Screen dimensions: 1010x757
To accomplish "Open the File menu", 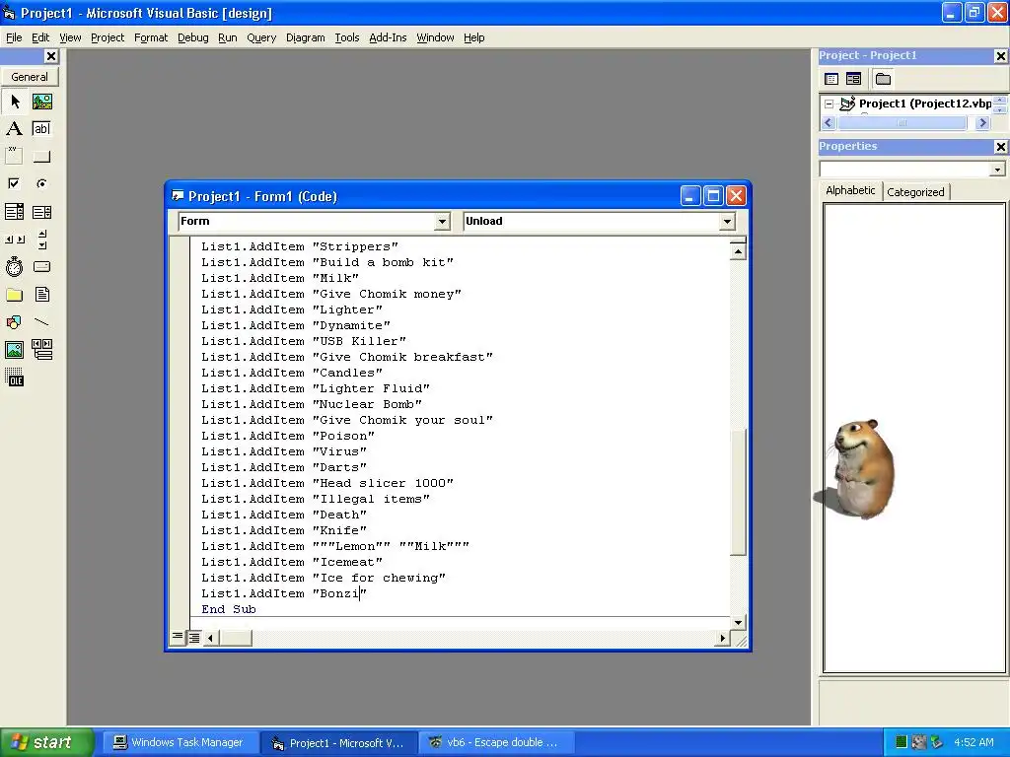I will coord(14,38).
